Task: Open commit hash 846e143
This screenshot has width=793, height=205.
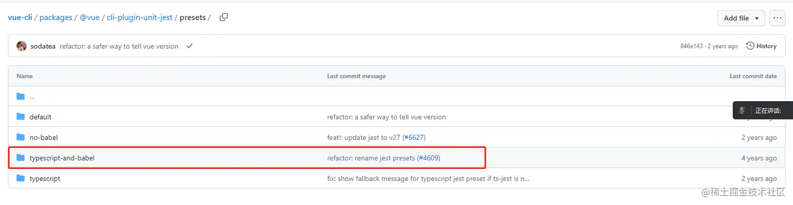Action: (691, 46)
